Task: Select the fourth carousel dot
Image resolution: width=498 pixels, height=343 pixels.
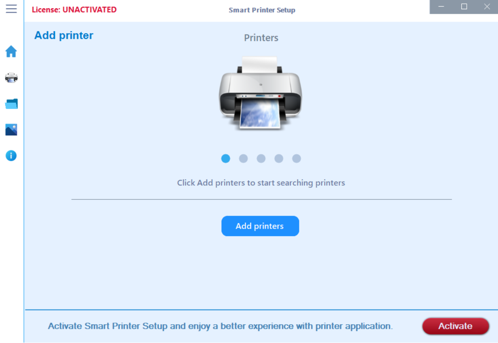Action: pos(279,159)
